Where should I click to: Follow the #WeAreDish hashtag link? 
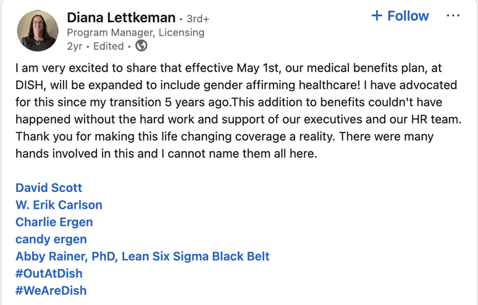click(x=51, y=290)
